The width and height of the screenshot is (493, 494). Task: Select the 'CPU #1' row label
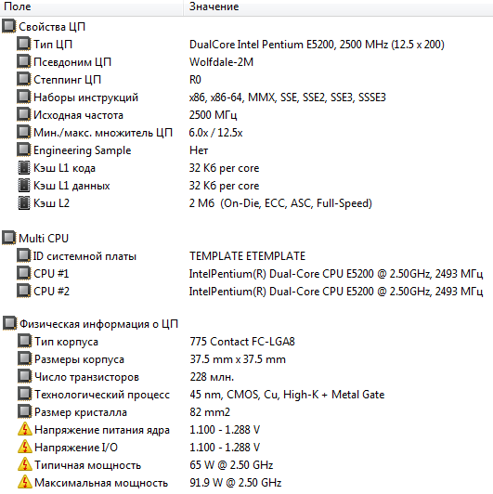pos(51,274)
